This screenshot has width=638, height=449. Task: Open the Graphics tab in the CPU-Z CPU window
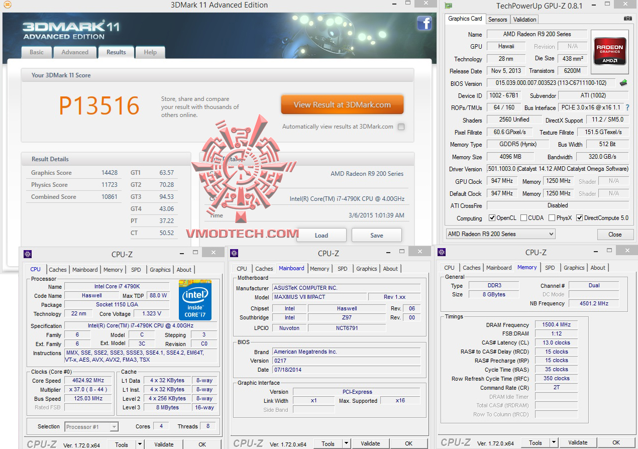click(x=160, y=270)
